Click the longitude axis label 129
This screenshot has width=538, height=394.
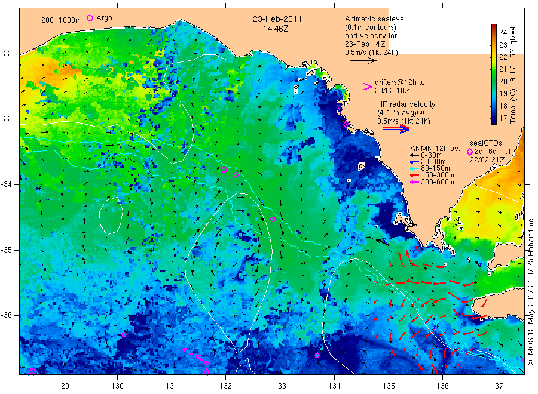tap(63, 386)
